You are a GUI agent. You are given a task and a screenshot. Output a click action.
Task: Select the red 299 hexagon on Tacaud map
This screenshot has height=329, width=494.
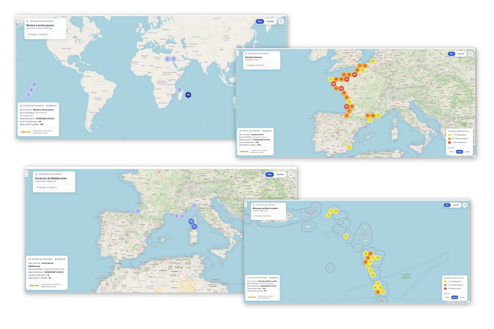click(333, 84)
